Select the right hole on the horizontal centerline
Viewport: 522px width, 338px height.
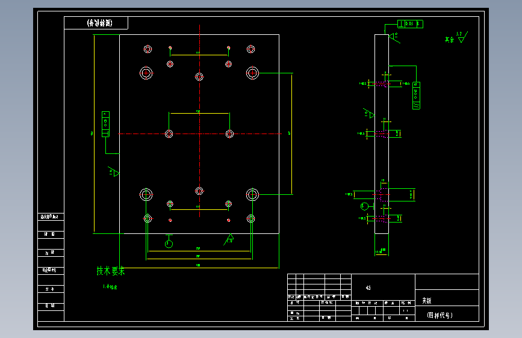[x=230, y=134]
